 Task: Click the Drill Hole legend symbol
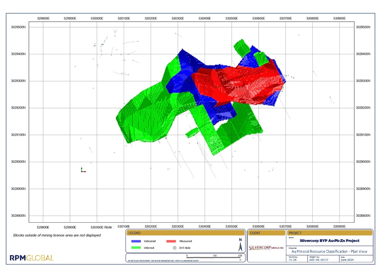(175, 248)
